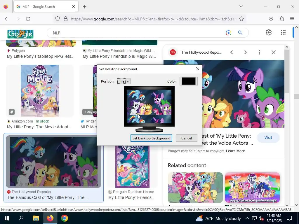Open the Google apps grid
The image size is (299, 224).
click(283, 32)
